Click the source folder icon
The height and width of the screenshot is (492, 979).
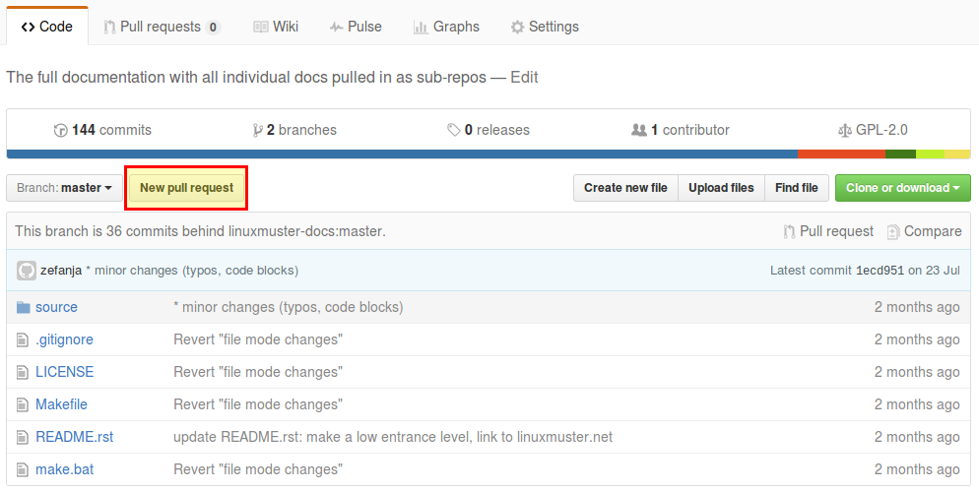(24, 307)
